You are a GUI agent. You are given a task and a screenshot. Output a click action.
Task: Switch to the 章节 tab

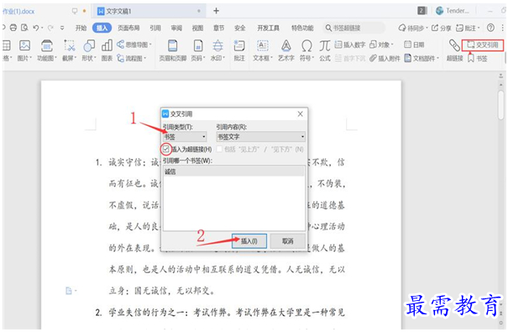coord(218,28)
